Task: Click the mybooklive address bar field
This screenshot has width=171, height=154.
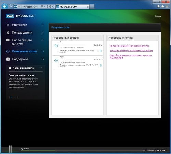Action: [x=28, y=7]
